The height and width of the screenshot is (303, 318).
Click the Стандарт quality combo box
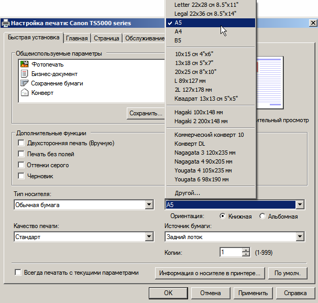click(84, 236)
